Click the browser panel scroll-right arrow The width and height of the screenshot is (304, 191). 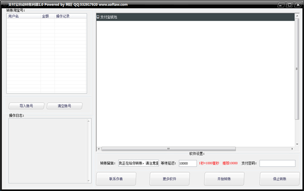coord(292,149)
